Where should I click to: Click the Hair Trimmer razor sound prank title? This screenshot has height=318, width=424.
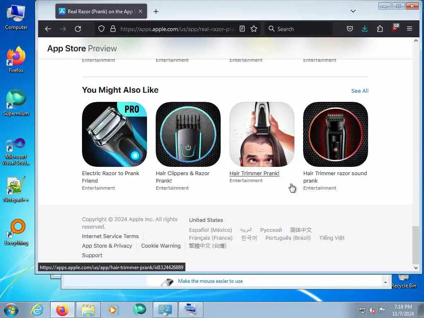(335, 177)
